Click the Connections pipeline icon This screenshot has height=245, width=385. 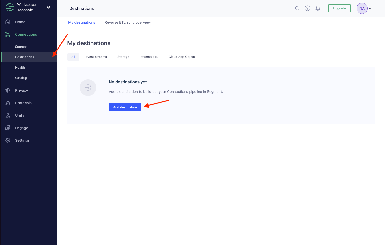(x=8, y=34)
